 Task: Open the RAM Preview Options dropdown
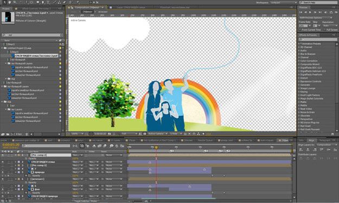click(x=316, y=18)
